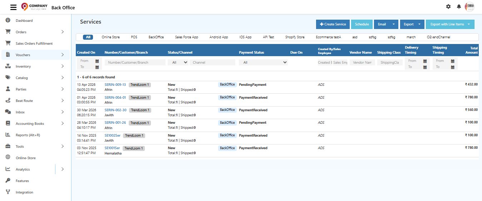
Task: Click the ₹ 432.00 amount cell
Action: tap(471, 84)
